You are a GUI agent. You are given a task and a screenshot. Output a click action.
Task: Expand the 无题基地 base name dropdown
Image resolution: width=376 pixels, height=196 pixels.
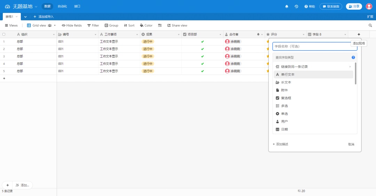pos(36,7)
